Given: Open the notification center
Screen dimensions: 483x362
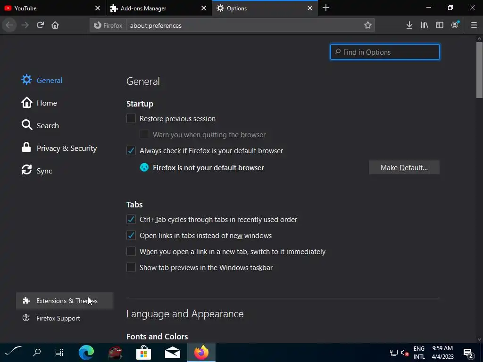Looking at the screenshot, I should coord(468,353).
